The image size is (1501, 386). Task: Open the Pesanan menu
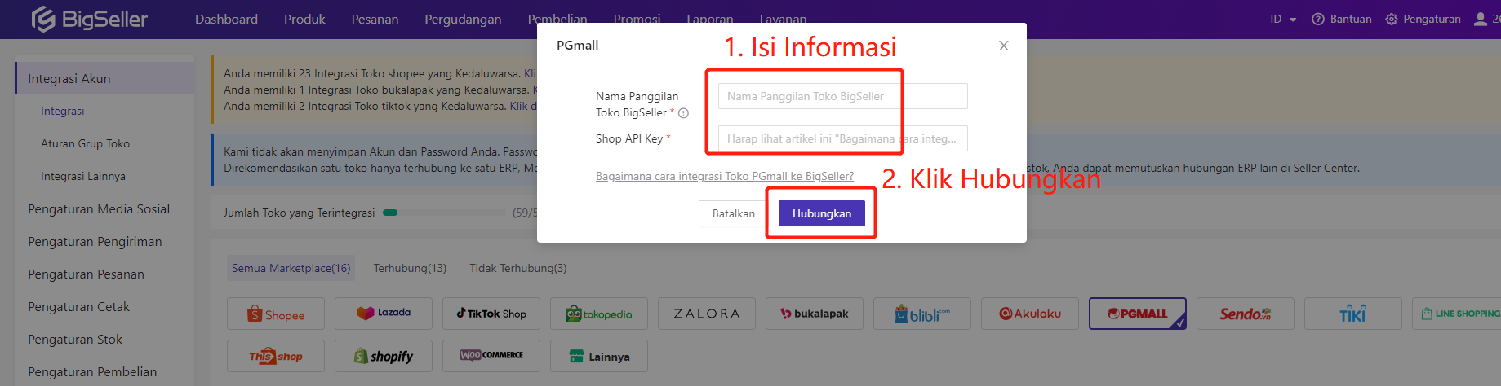coord(375,19)
